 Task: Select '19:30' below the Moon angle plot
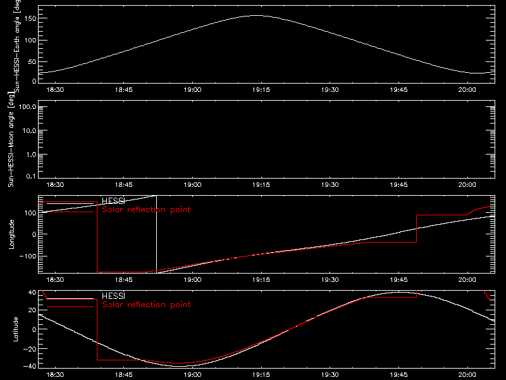coord(330,185)
